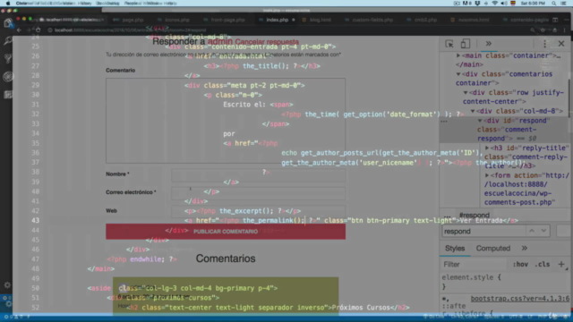Click the Comentarios heading
Screen dimensions: 573x322
(x=226, y=258)
